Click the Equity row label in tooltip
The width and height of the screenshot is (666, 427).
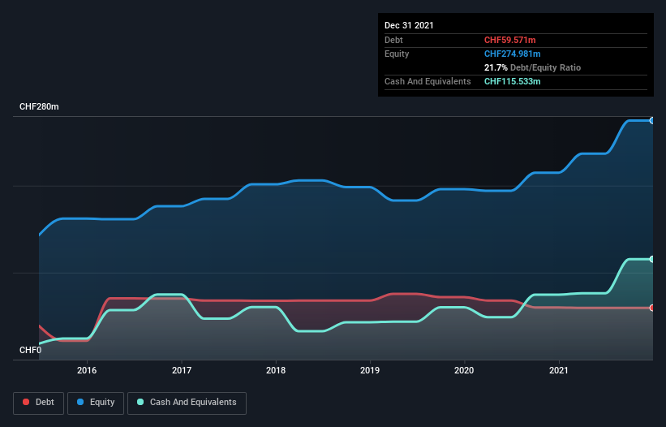(397, 54)
